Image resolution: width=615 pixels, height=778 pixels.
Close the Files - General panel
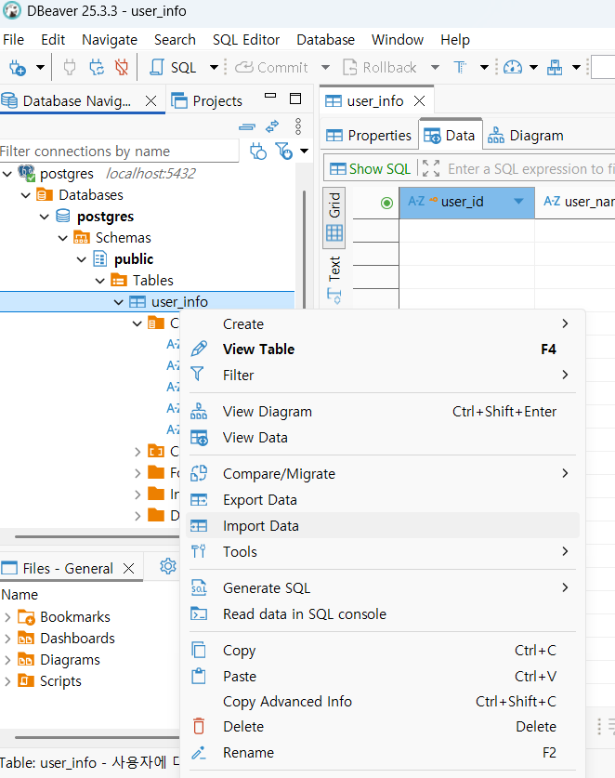128,568
